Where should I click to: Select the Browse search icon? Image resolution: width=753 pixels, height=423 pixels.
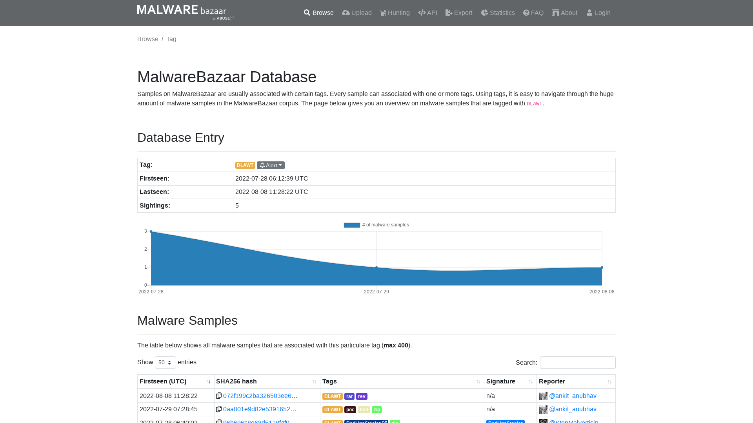click(x=307, y=13)
